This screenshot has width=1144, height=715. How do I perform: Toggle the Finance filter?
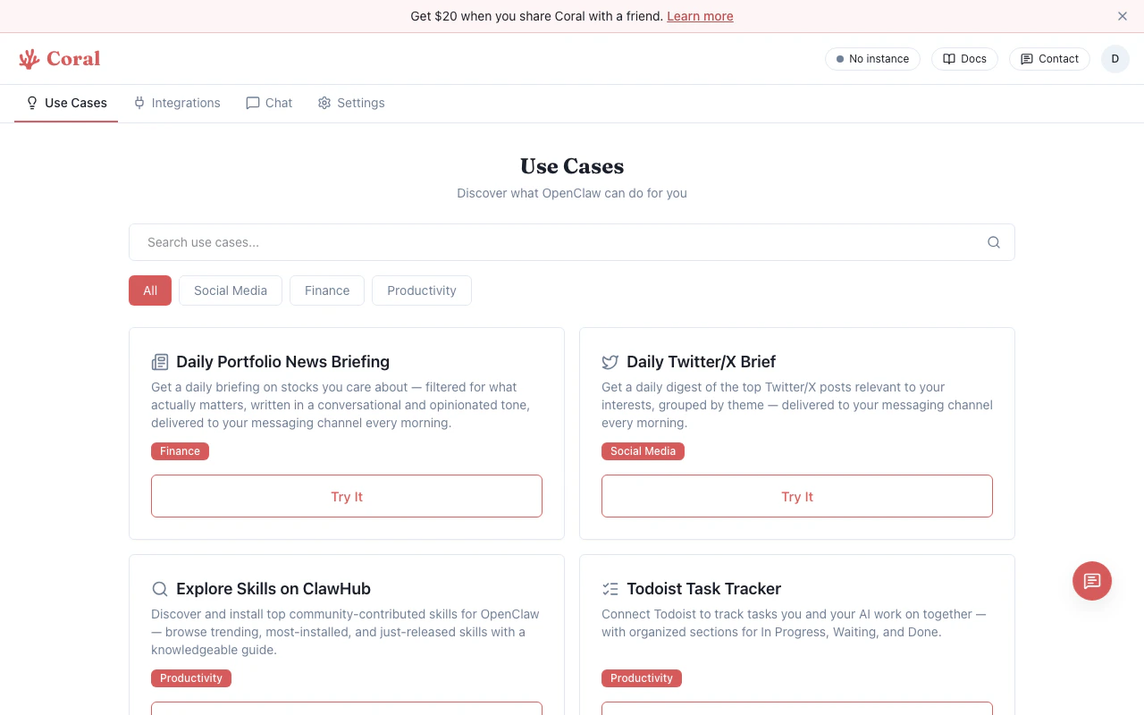click(x=326, y=290)
